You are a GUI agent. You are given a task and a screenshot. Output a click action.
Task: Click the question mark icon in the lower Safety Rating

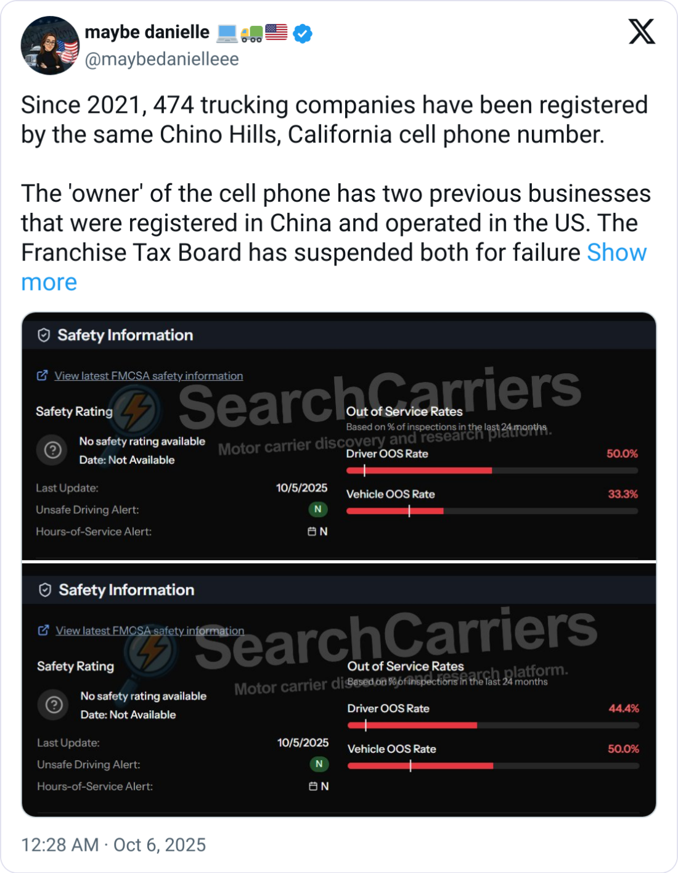click(x=54, y=705)
